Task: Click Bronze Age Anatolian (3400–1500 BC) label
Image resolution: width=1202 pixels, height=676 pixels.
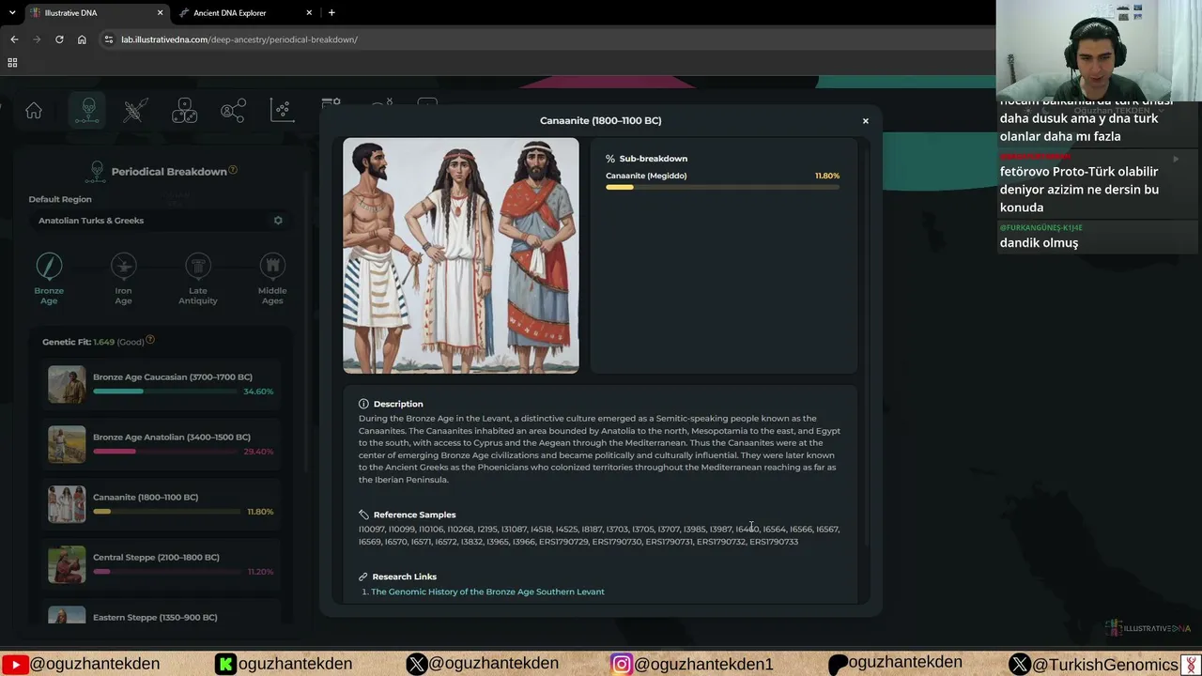Action: pos(172,438)
